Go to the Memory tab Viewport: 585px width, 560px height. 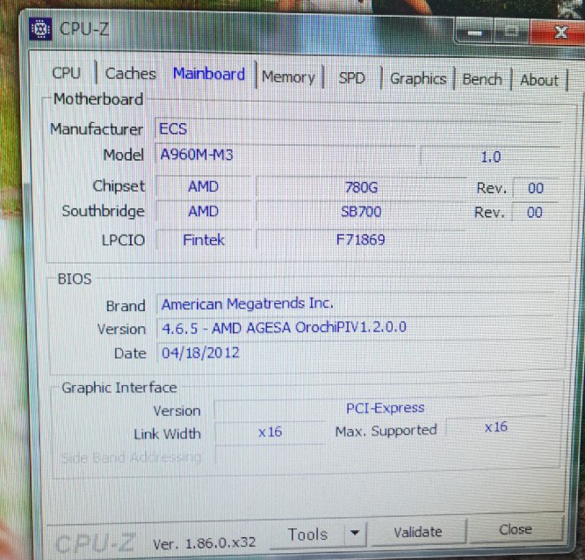pos(288,77)
